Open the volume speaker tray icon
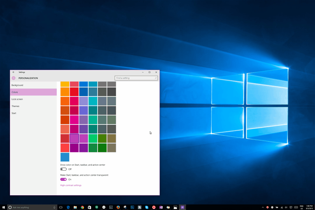Viewport: 315px width, 210px height. click(x=286, y=207)
